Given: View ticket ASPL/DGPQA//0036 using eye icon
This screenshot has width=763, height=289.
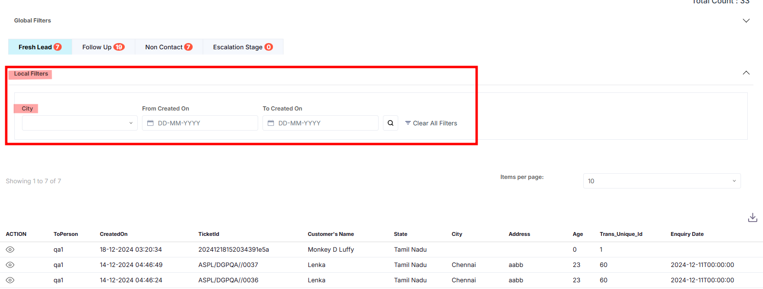Looking at the screenshot, I should coord(10,280).
